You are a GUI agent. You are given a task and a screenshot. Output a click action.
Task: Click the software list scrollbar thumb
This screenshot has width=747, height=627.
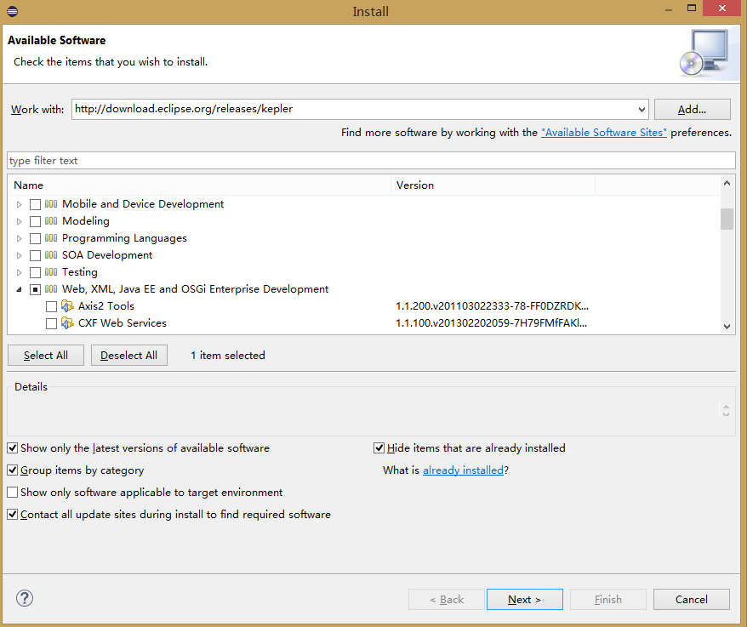click(x=727, y=219)
